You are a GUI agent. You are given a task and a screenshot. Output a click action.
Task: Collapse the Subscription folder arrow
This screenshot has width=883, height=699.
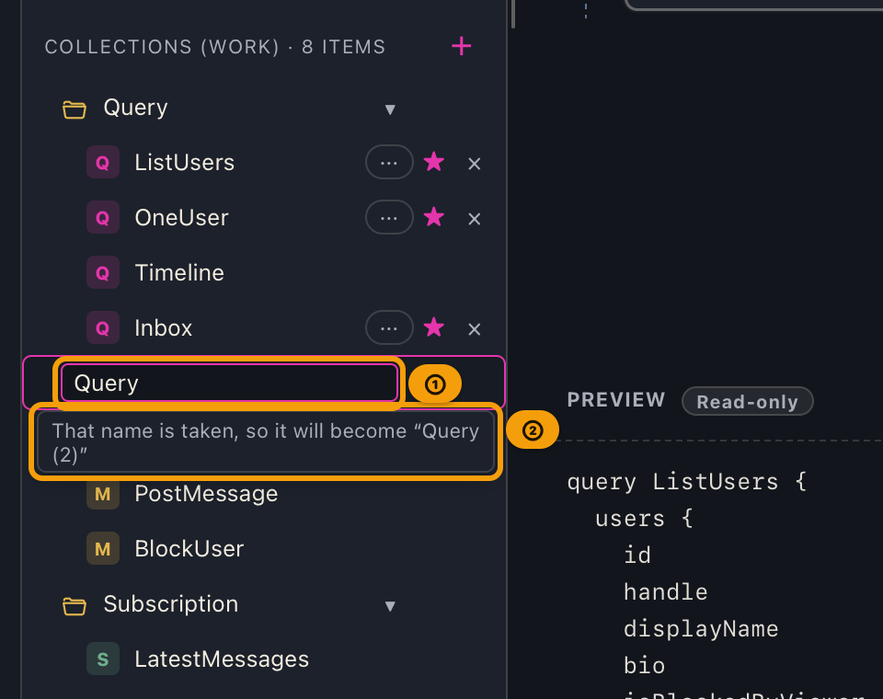(390, 606)
